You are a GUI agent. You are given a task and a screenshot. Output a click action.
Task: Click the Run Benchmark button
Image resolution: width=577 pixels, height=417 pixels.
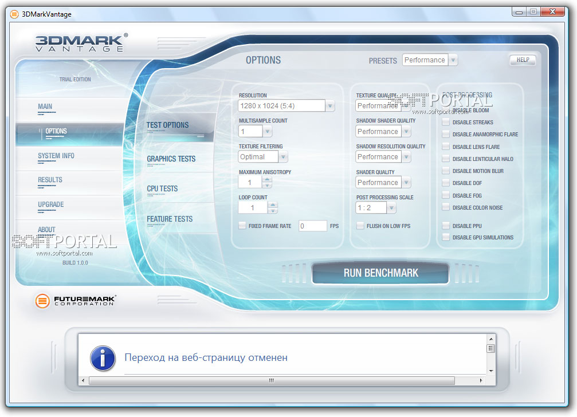(381, 273)
